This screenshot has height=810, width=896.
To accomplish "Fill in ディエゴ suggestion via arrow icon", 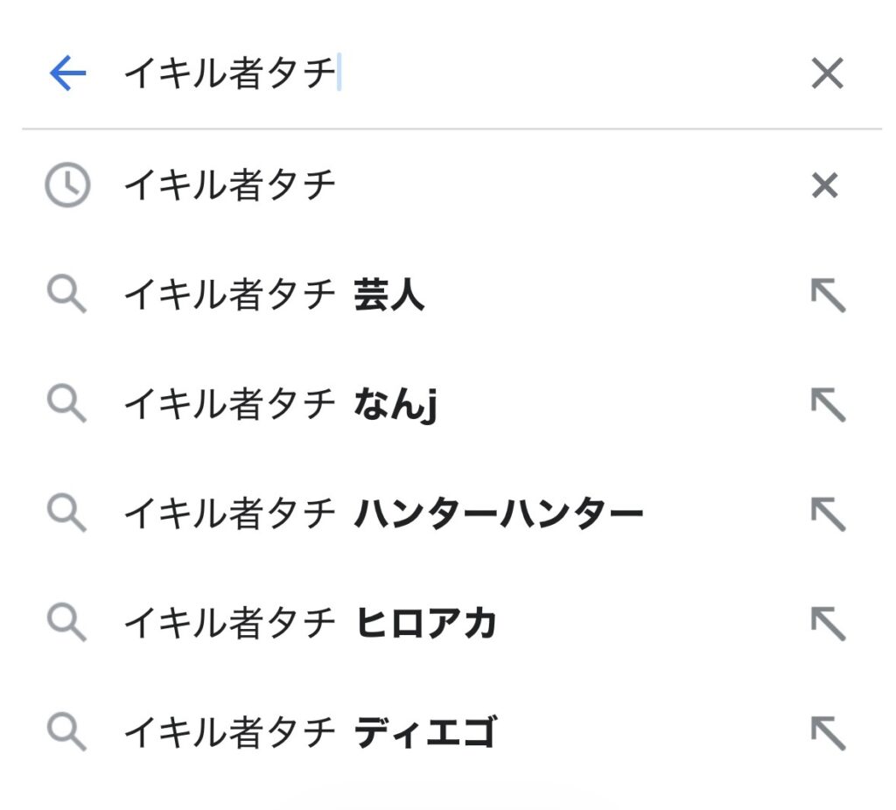I will (827, 732).
